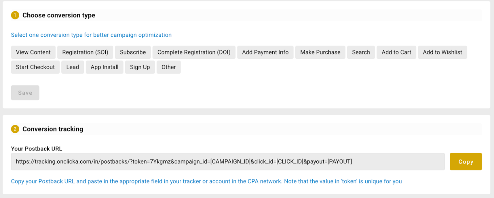The height and width of the screenshot is (198, 494).
Task: Choose Registration (SOI) conversion type
Action: tap(85, 52)
